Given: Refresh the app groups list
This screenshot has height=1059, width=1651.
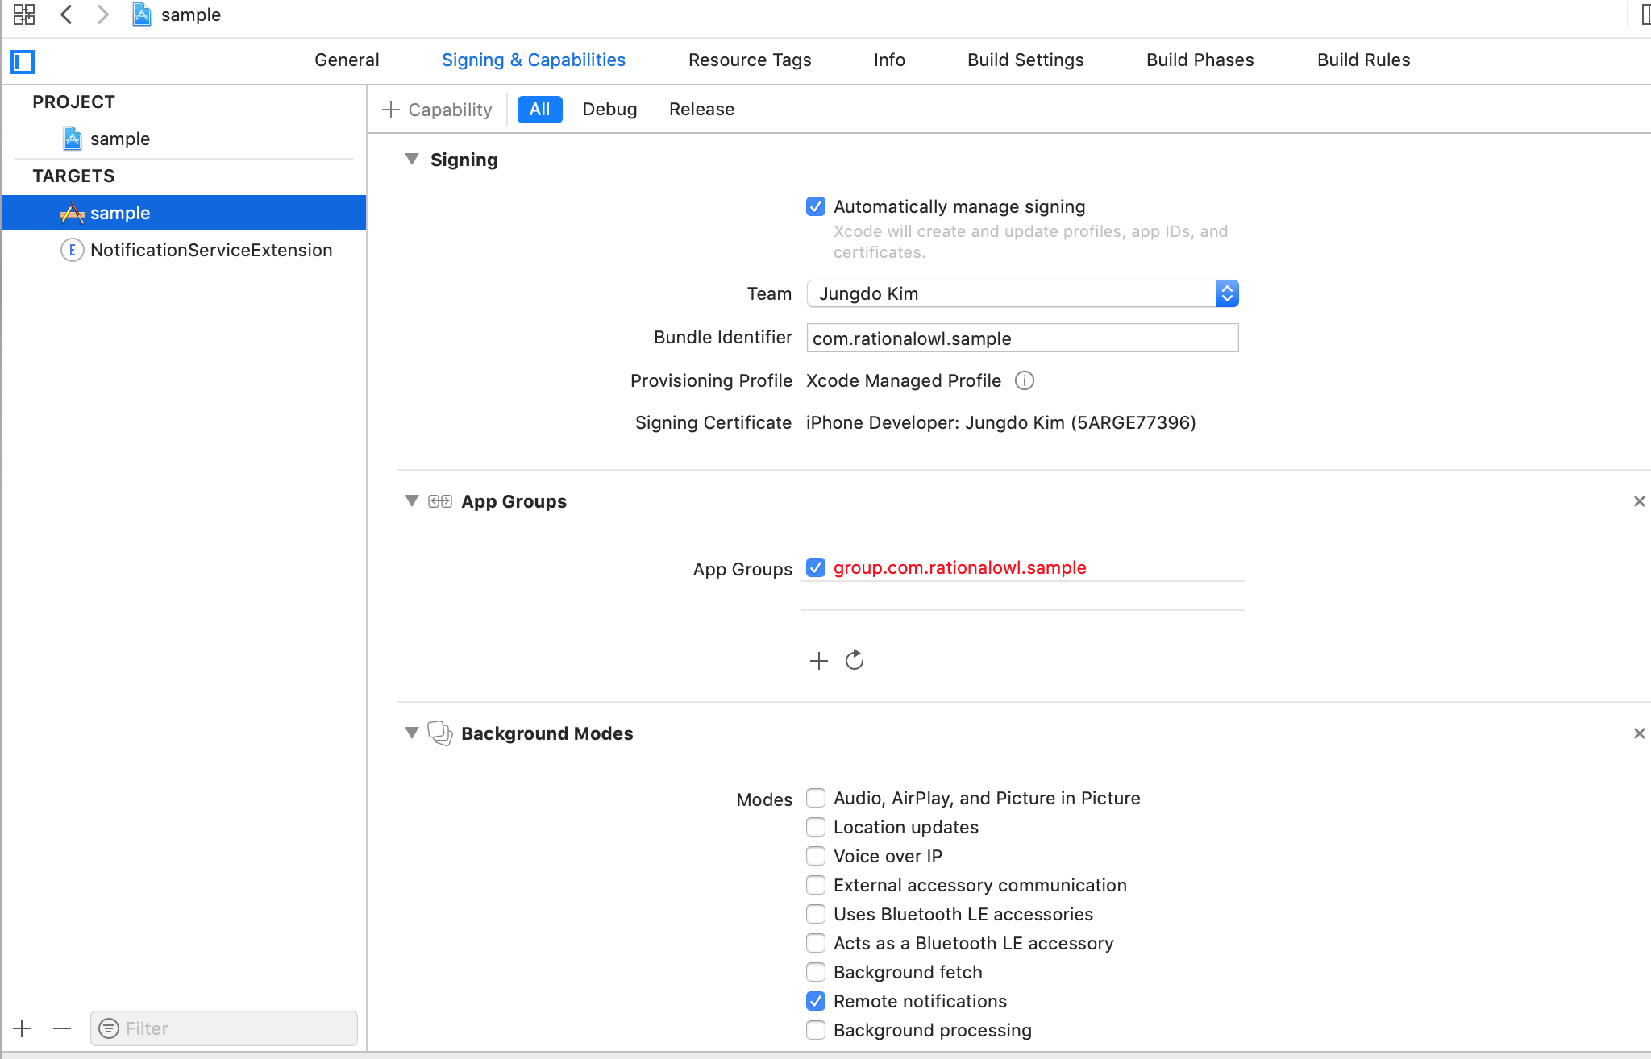Looking at the screenshot, I should coord(855,661).
